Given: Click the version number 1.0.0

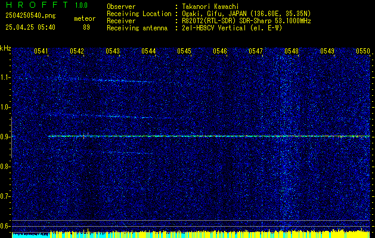Looking at the screenshot, I should point(81,5).
